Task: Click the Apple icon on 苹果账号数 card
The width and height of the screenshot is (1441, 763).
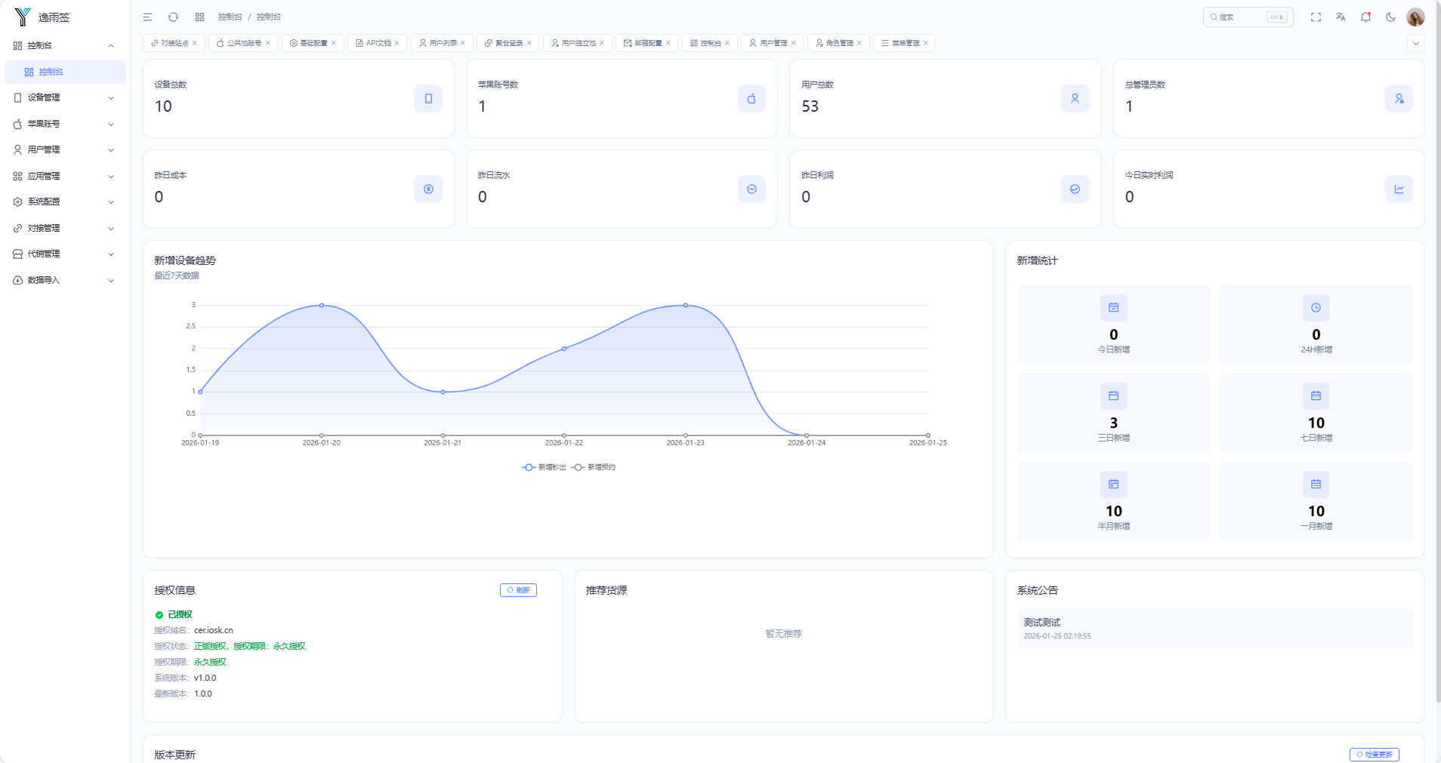Action: (751, 99)
